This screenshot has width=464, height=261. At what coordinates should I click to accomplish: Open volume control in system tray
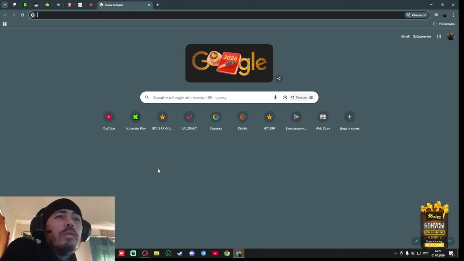click(x=413, y=253)
